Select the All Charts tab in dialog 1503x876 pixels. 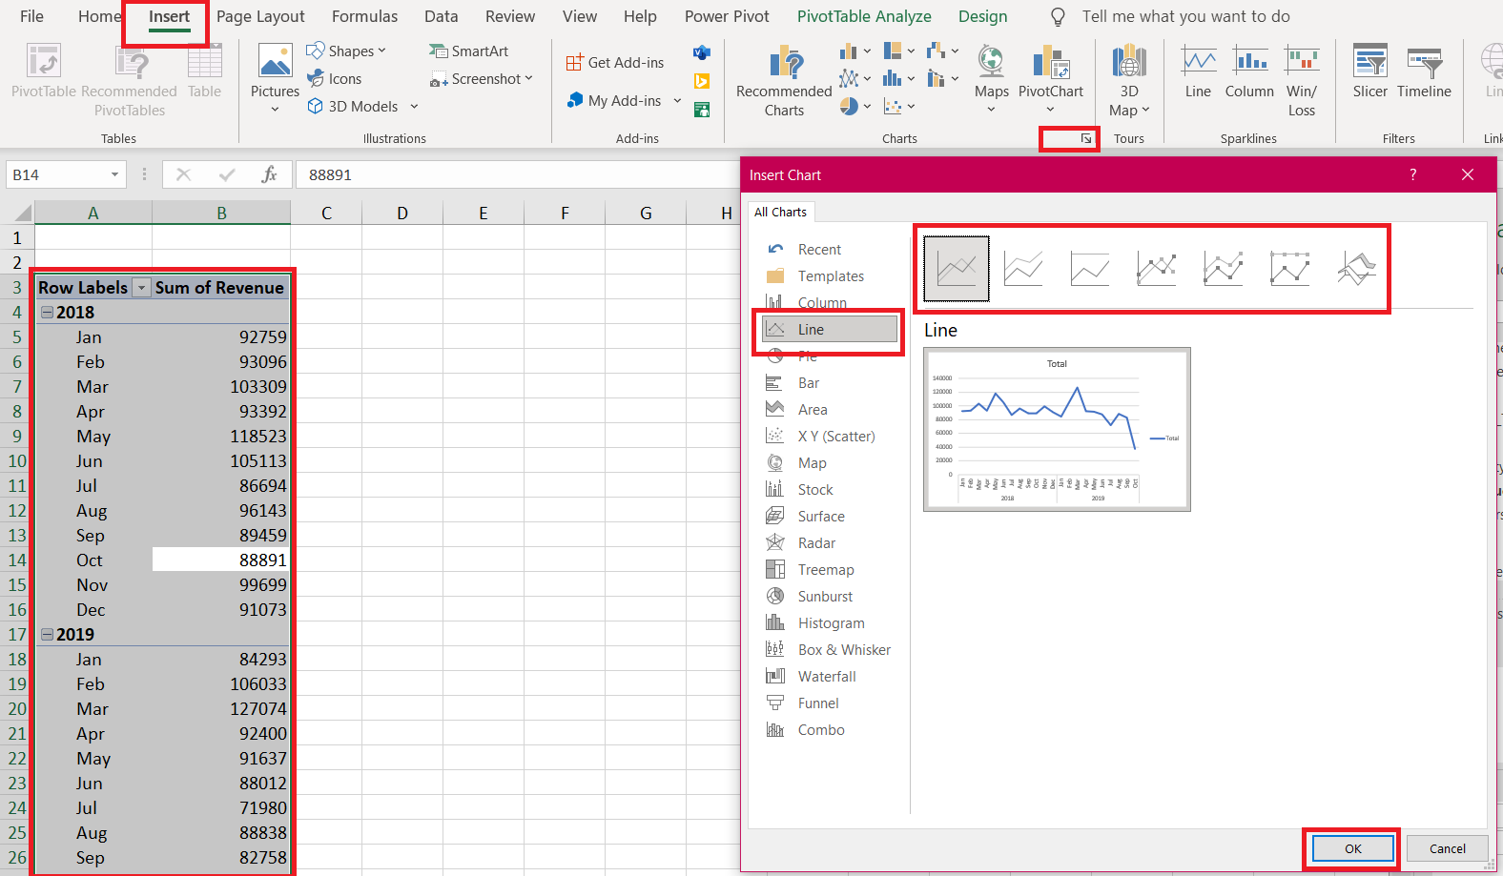point(780,212)
